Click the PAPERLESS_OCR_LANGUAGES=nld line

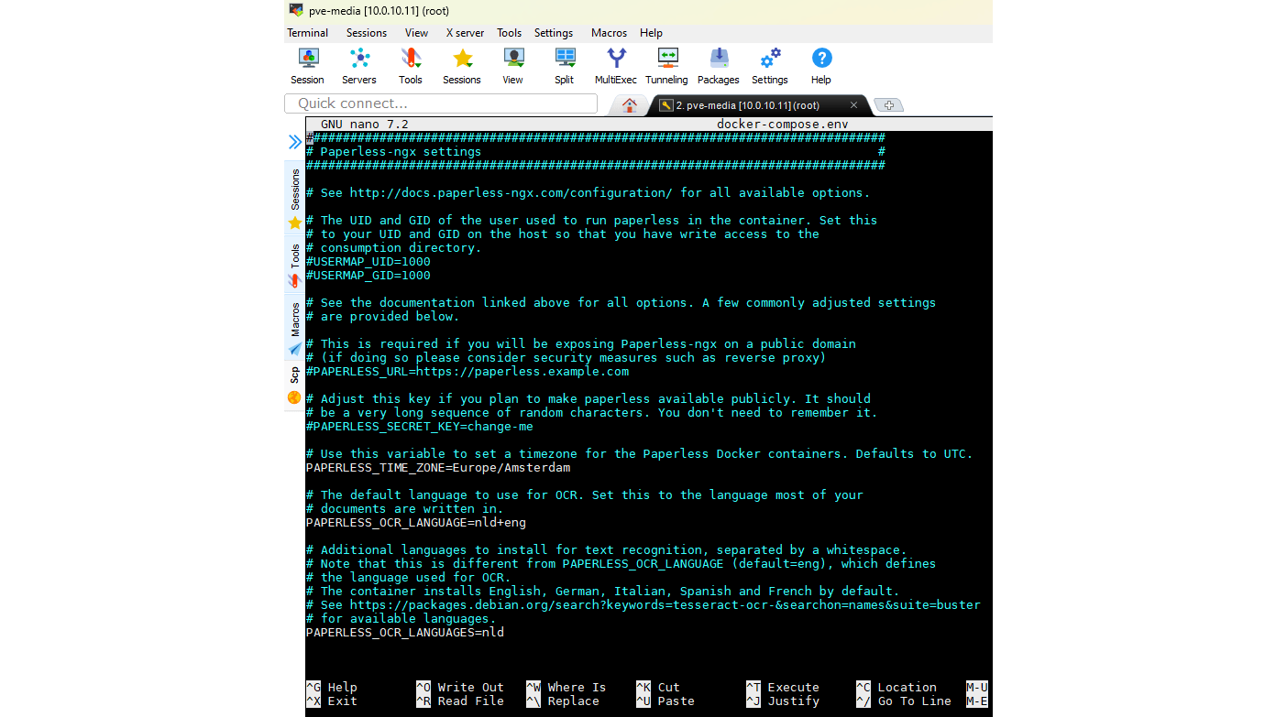(x=405, y=633)
